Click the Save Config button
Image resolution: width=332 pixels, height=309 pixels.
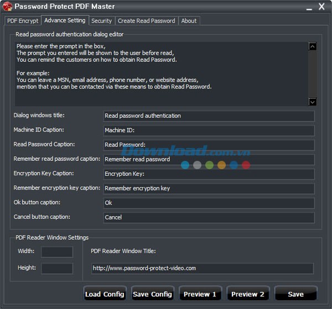[153, 294]
